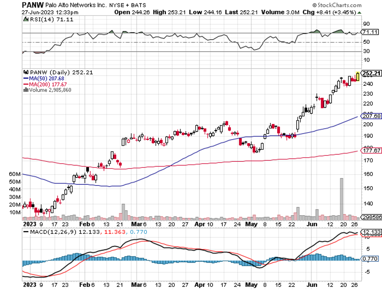The height and width of the screenshot is (290, 382).
Task: Click the Feb label on price panel axis
Action: click(x=84, y=224)
